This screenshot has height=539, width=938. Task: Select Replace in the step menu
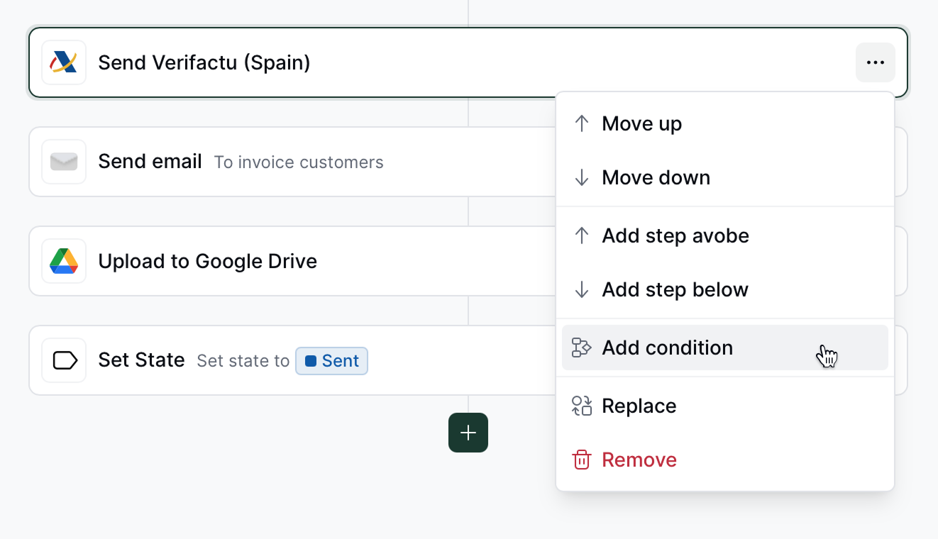coord(639,406)
